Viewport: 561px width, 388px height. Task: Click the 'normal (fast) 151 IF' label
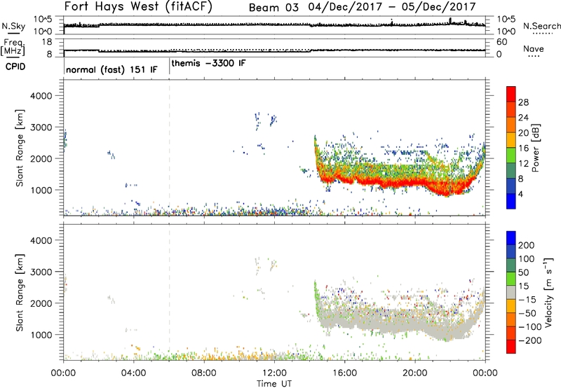111,69
